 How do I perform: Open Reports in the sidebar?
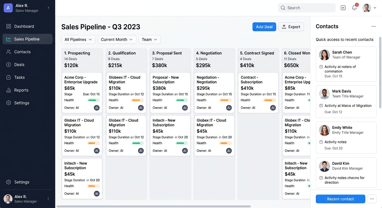[27, 90]
